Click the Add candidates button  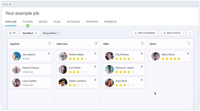tap(145, 33)
